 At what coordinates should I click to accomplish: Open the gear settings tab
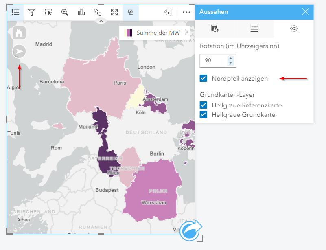coord(293,29)
